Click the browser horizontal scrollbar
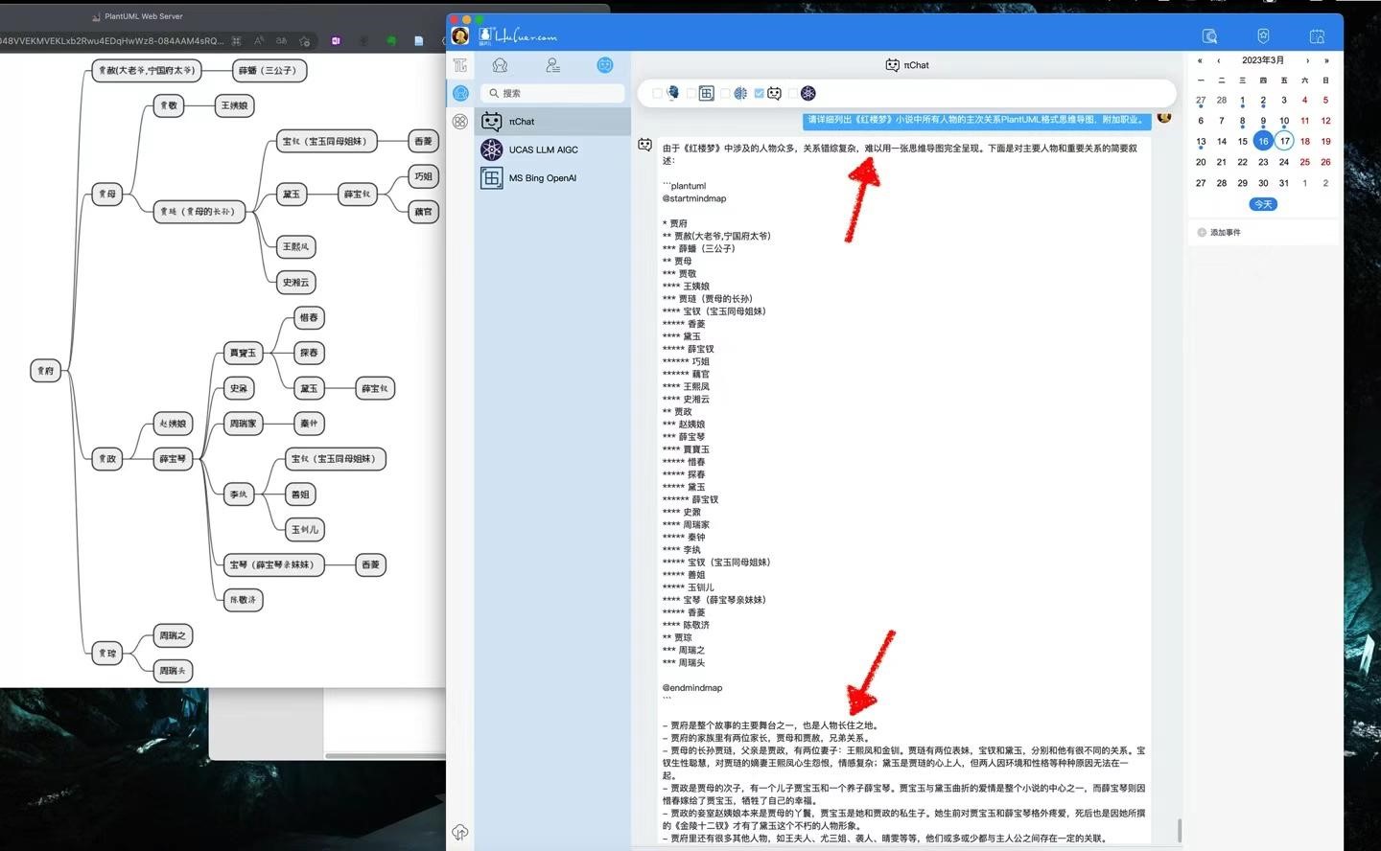Viewport: 1381px width, 851px height. coord(384,756)
